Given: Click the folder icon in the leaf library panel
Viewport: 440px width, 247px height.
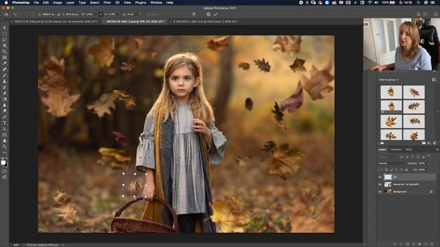Looking at the screenshot, I should (423, 143).
